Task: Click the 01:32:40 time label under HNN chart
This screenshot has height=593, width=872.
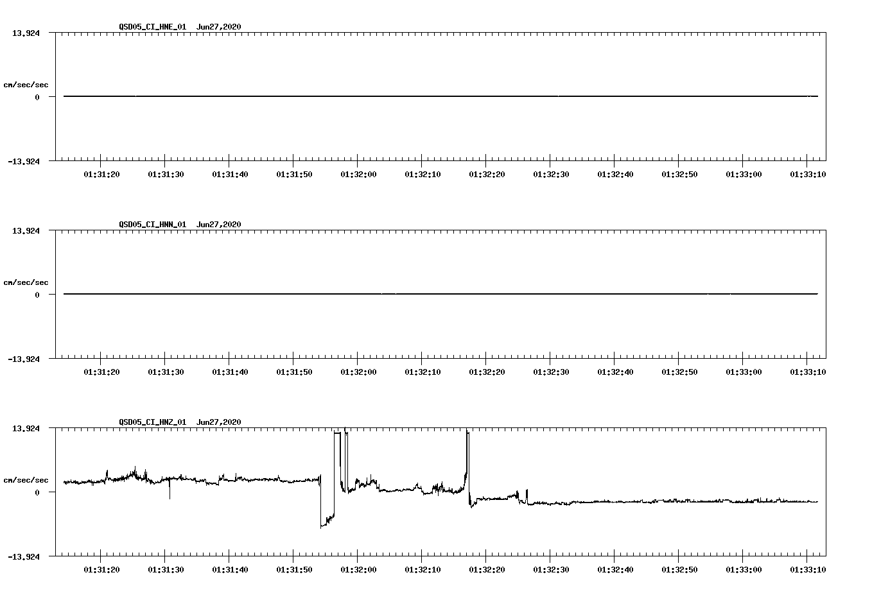Action: click(615, 372)
